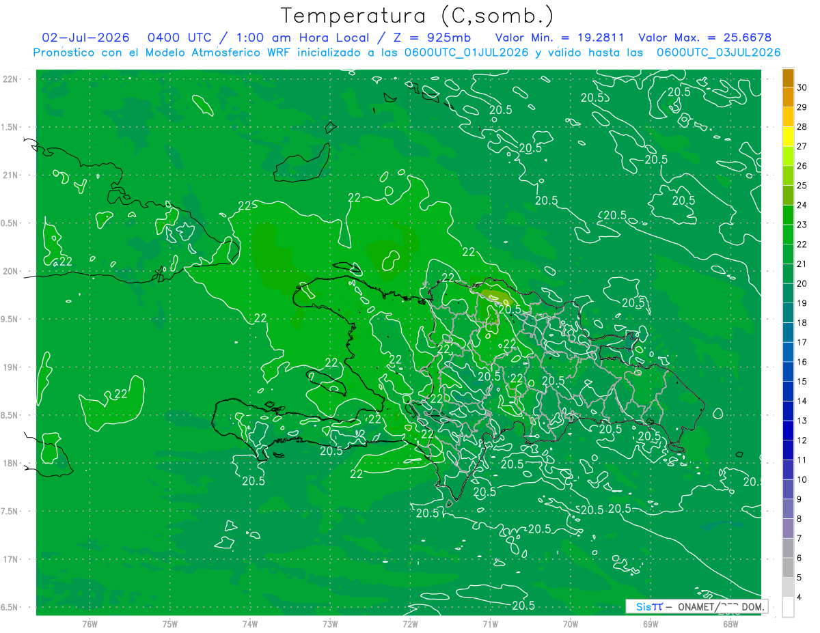Viewport: 820px width, 633px height.
Task: Click the colorbar label "19"
Action: 802,303
